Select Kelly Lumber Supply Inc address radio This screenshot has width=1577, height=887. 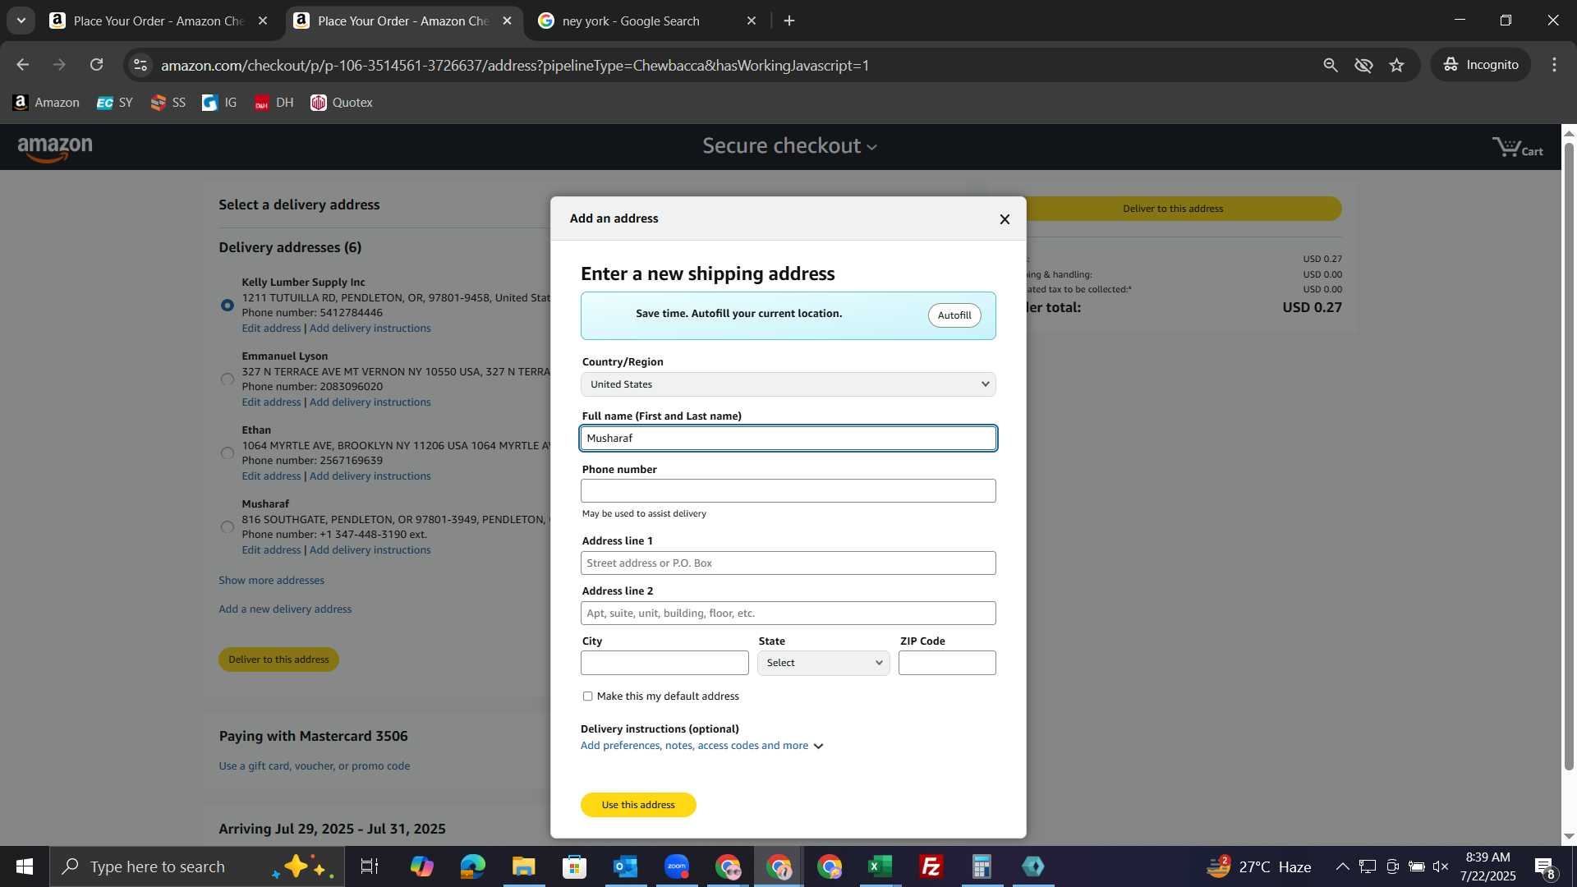228,306
